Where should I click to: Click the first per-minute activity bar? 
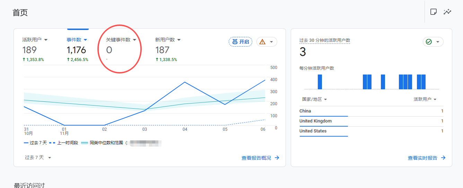pos(320,82)
